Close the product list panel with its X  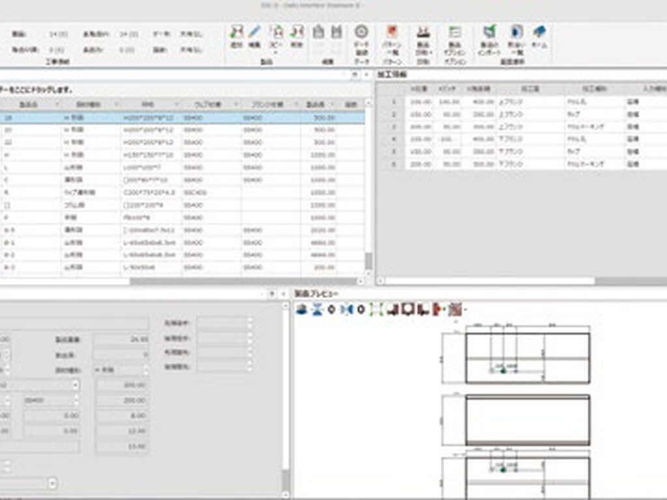pyautogui.click(x=366, y=74)
